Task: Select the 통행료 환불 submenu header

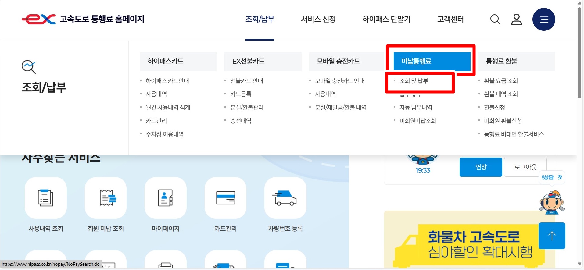Action: [x=516, y=61]
